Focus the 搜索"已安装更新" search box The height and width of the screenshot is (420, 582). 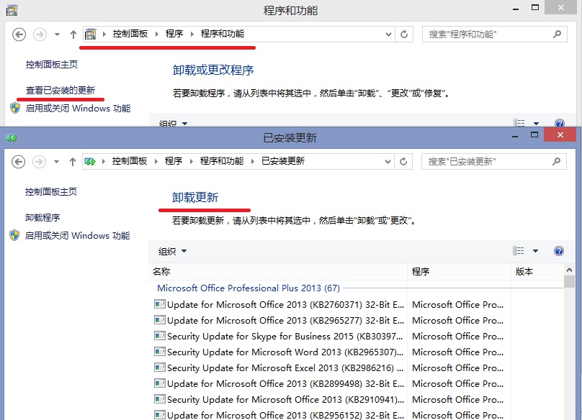pos(493,161)
